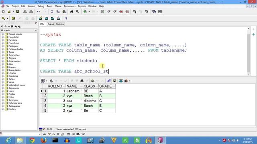This screenshot has height=144, width=257.
Task: Click the Copy toolbar icon
Action: point(58,12)
